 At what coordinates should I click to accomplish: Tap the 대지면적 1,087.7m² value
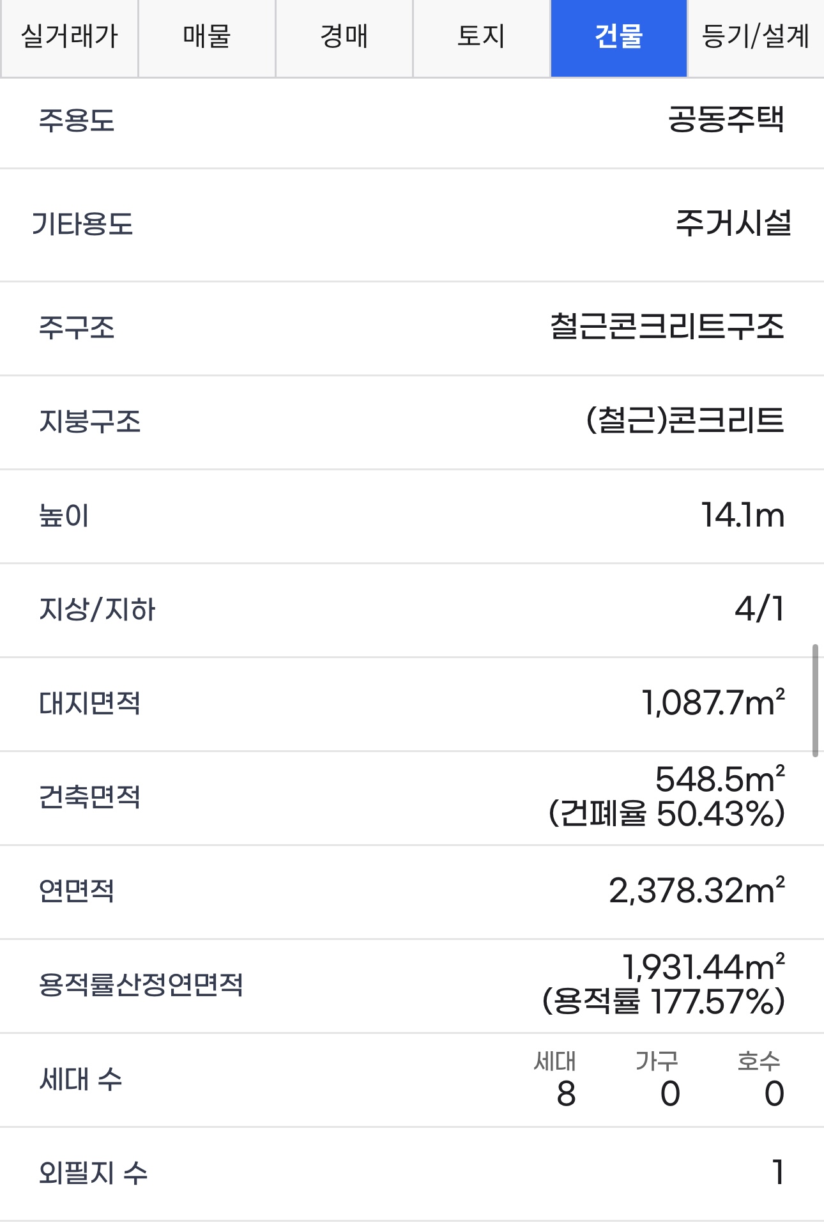tap(713, 702)
